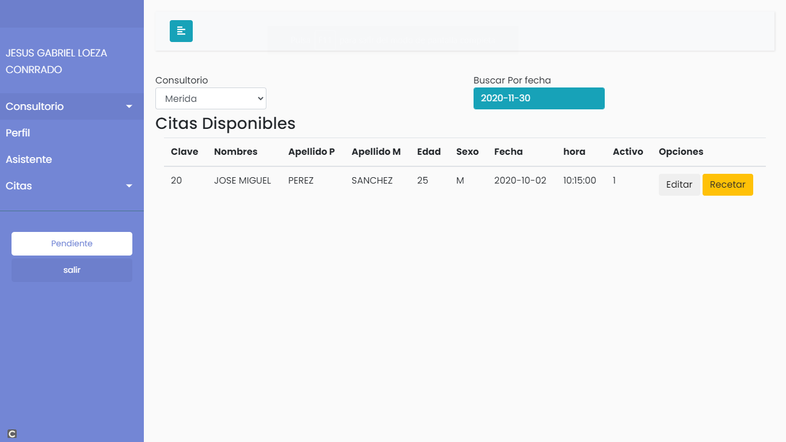Screen dimensions: 786x442
Task: Click the Clave column header
Action: 184,152
